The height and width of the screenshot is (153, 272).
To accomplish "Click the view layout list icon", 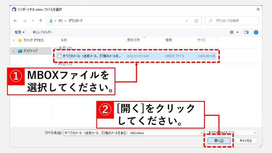I will 232,32.
